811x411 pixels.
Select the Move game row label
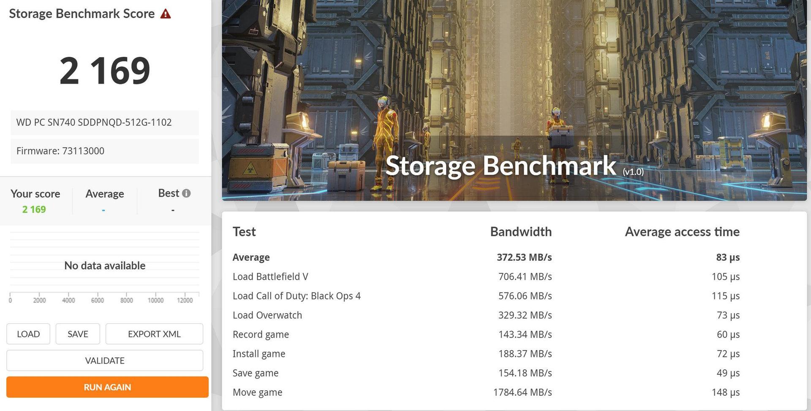coord(257,392)
